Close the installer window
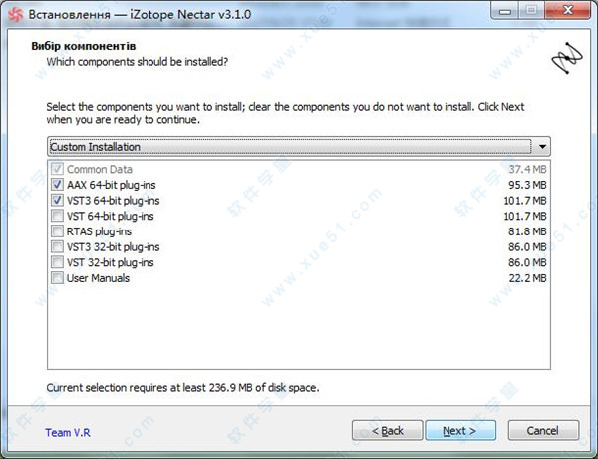 click(567, 10)
